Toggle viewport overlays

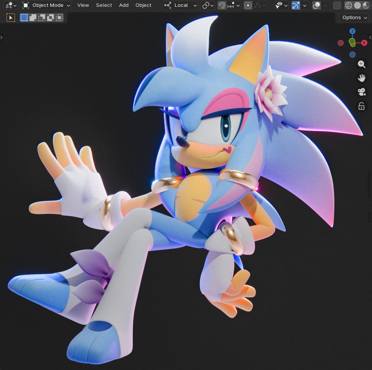click(x=317, y=5)
